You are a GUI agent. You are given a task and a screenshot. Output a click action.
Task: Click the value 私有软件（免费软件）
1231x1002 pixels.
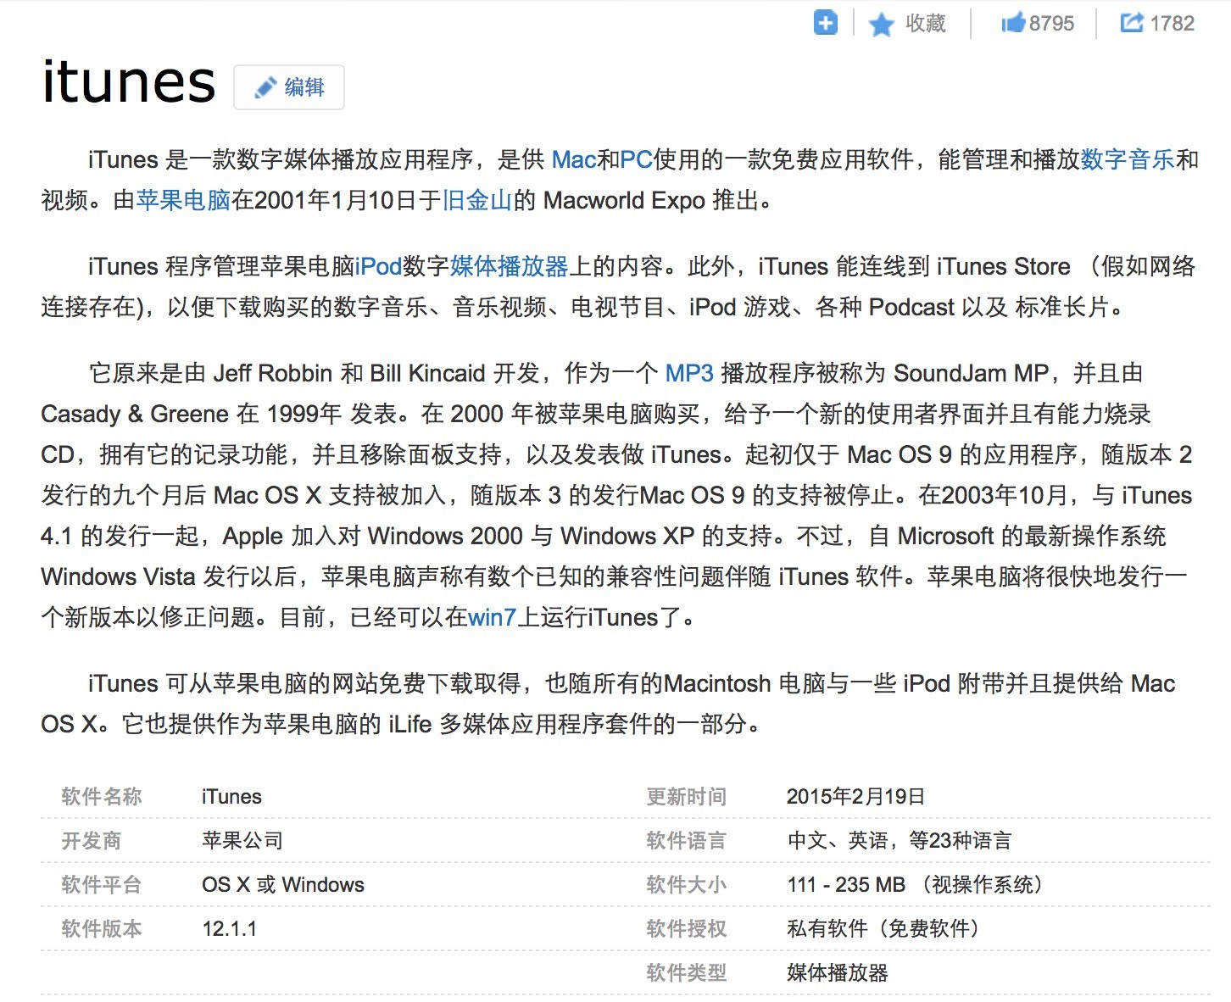884,928
